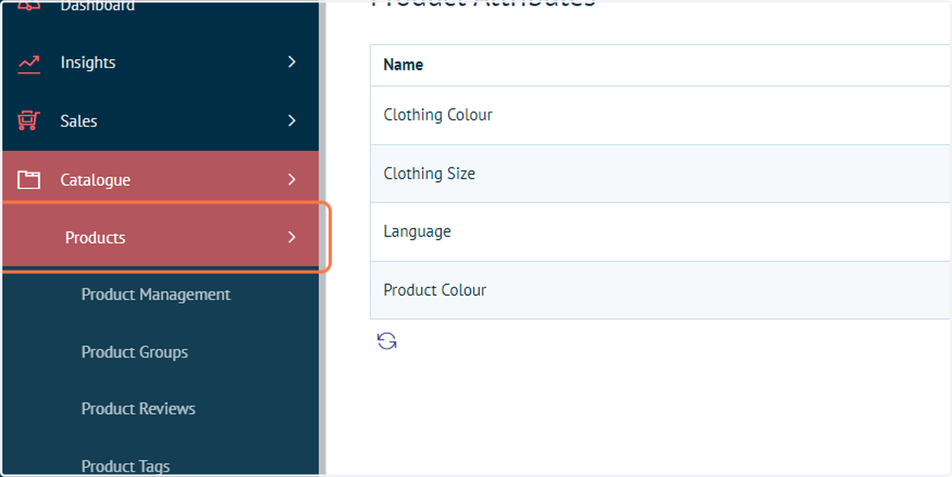Click the Dashboard icon in the sidebar
This screenshot has width=952, height=477.
(29, 6)
